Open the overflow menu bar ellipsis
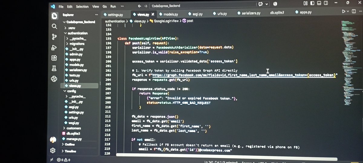The image size is (363, 163). pos(122,6)
